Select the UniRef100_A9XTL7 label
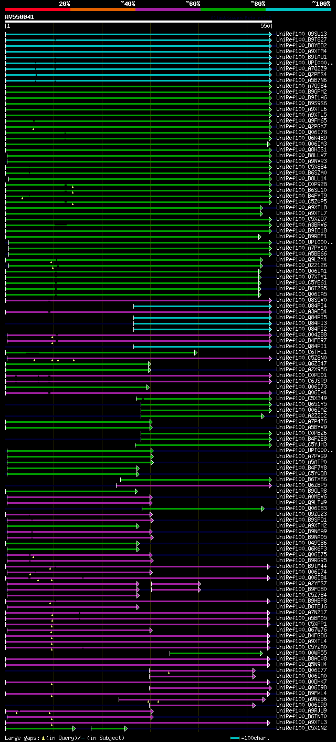This screenshot has height=742, width=336. [301, 213]
